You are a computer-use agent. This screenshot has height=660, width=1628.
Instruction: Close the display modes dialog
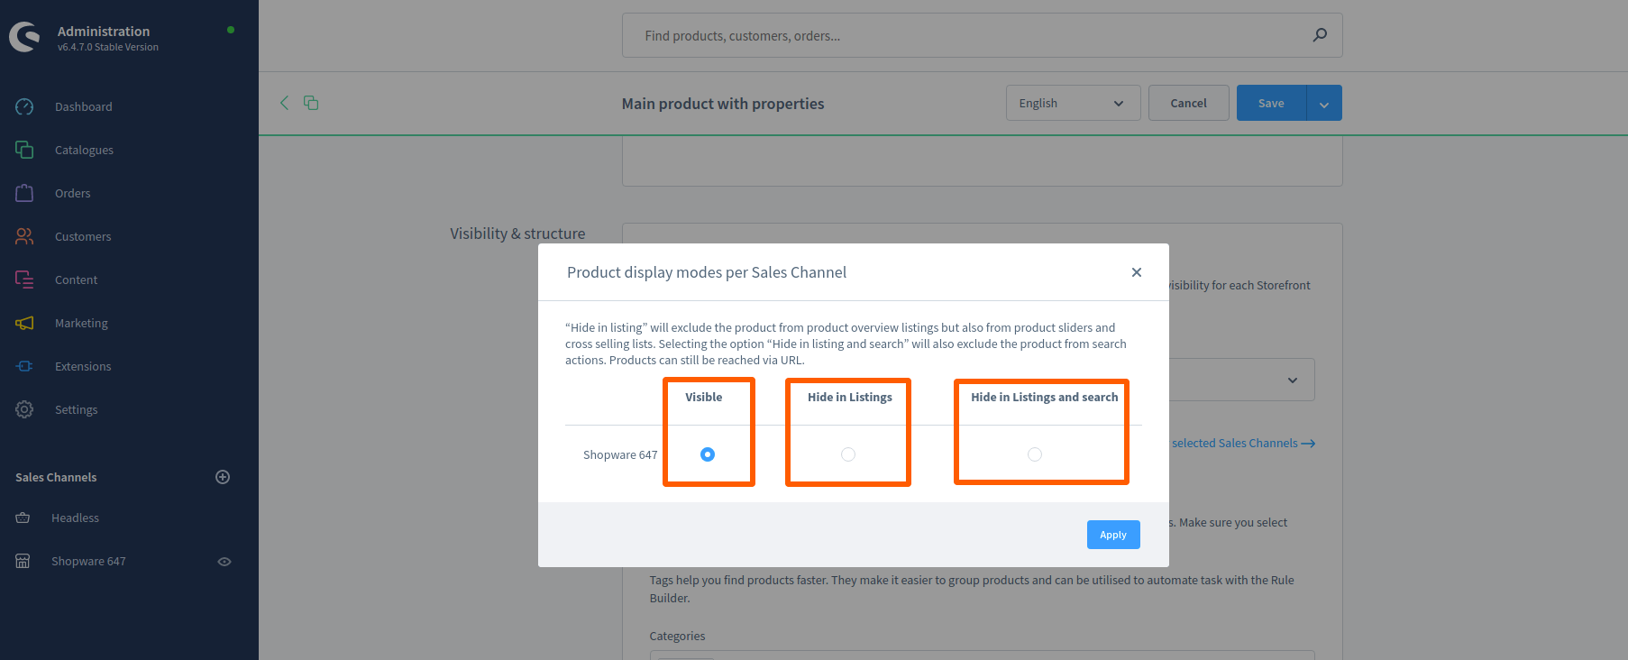(1137, 272)
